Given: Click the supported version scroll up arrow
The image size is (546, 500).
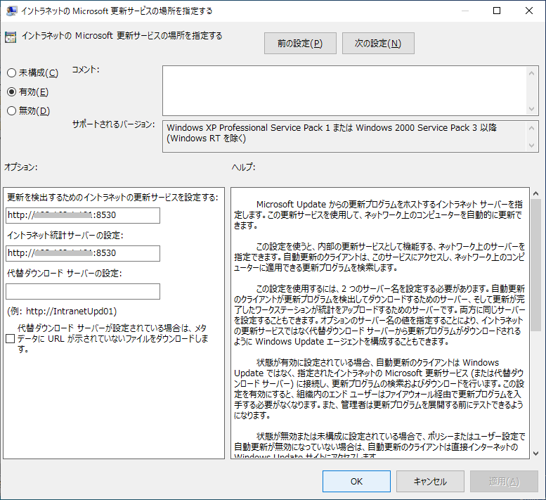Looking at the screenshot, I should coord(531,128).
